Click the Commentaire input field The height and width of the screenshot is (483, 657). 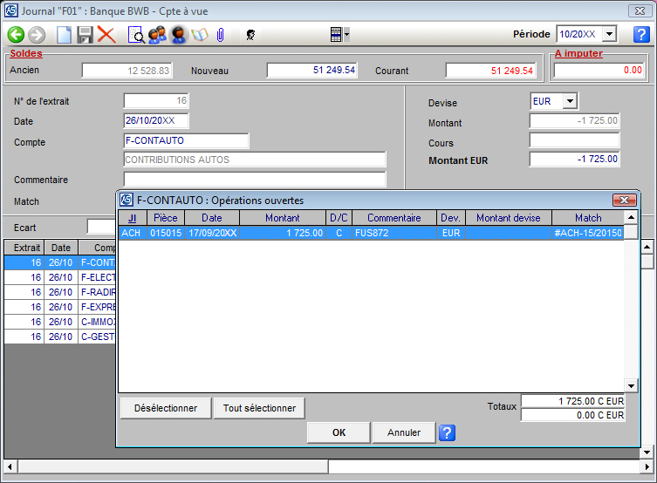(255, 180)
